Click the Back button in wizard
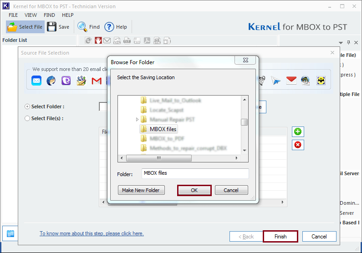The width and height of the screenshot is (362, 253). pos(246,237)
